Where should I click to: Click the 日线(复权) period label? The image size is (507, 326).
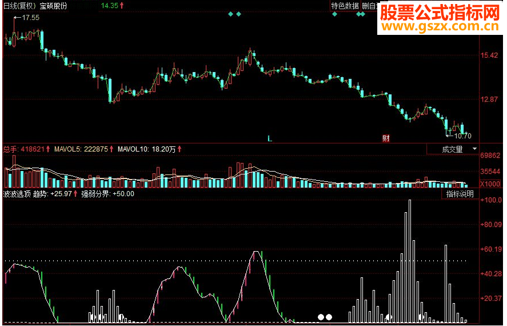[19, 6]
